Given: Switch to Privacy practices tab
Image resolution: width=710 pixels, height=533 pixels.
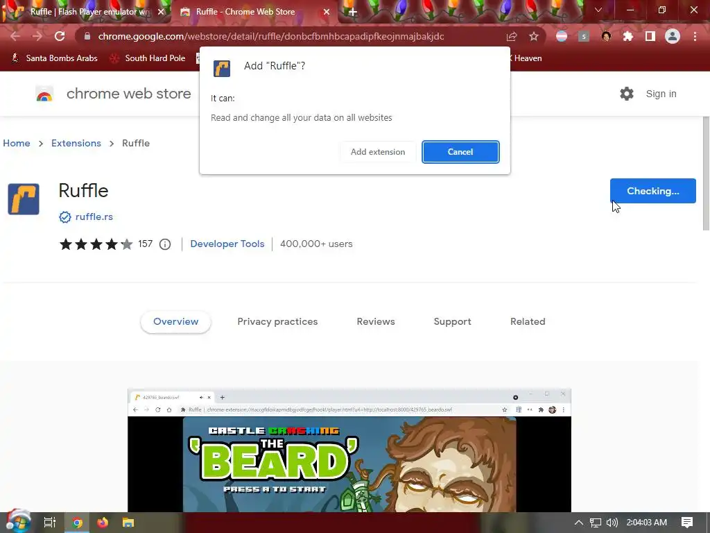Looking at the screenshot, I should click(277, 321).
